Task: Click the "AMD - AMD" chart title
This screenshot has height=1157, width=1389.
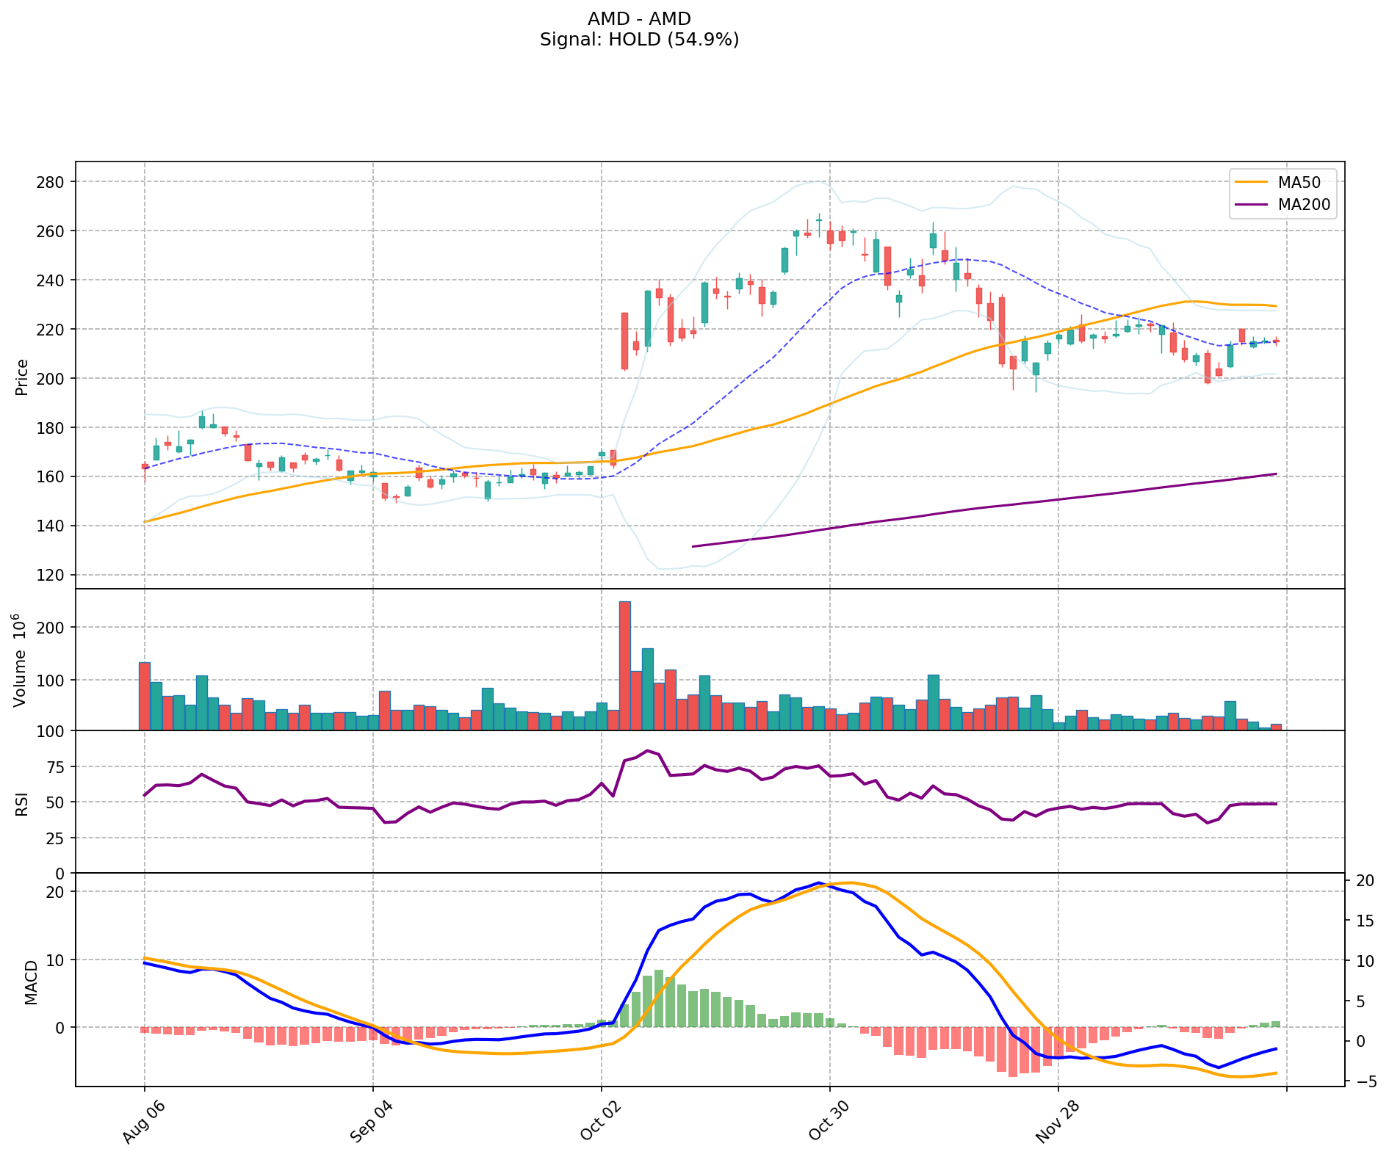Action: tap(639, 19)
